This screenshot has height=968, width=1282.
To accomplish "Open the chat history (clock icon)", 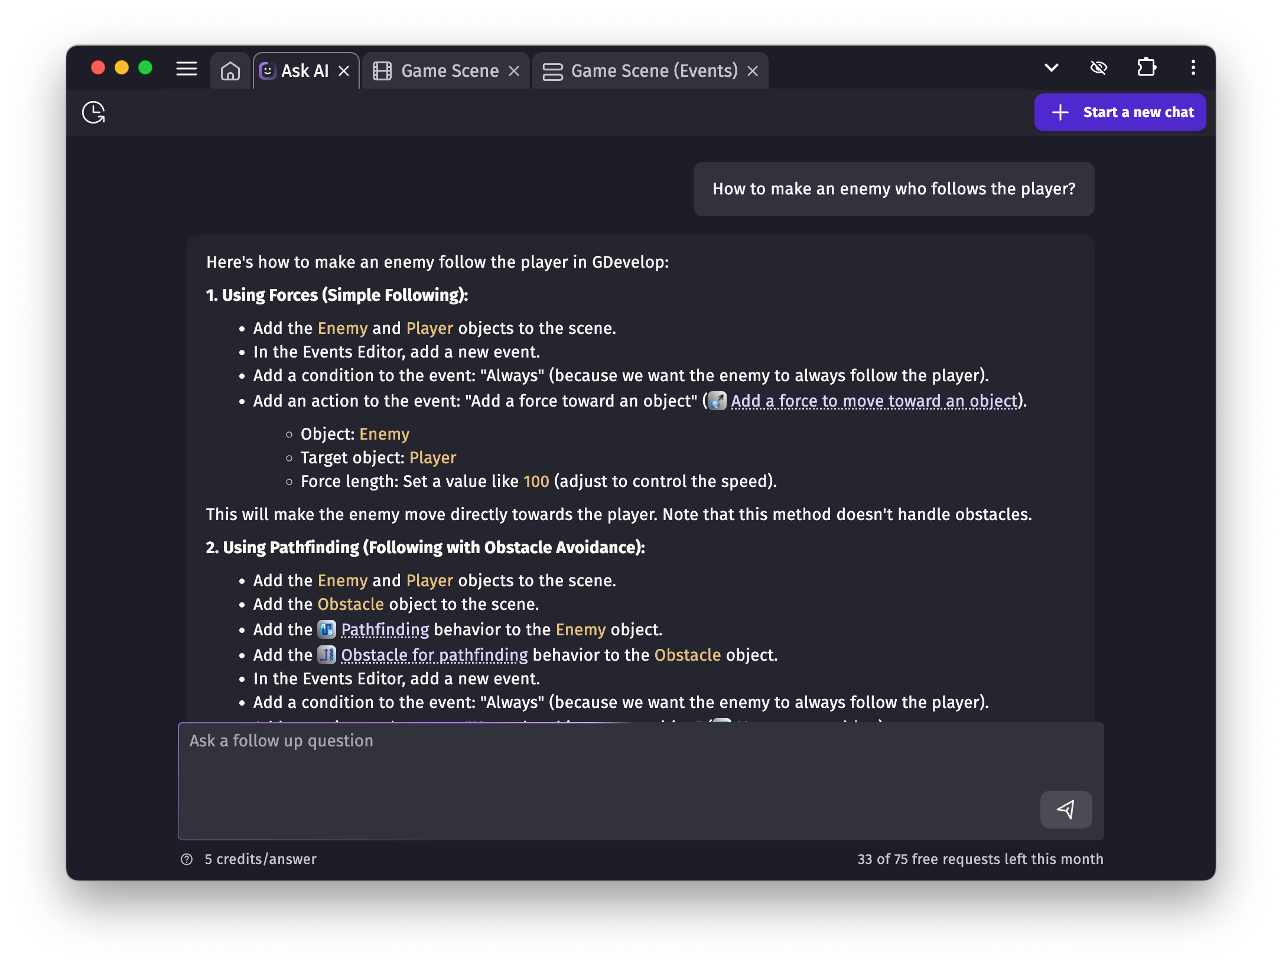I will click(93, 112).
